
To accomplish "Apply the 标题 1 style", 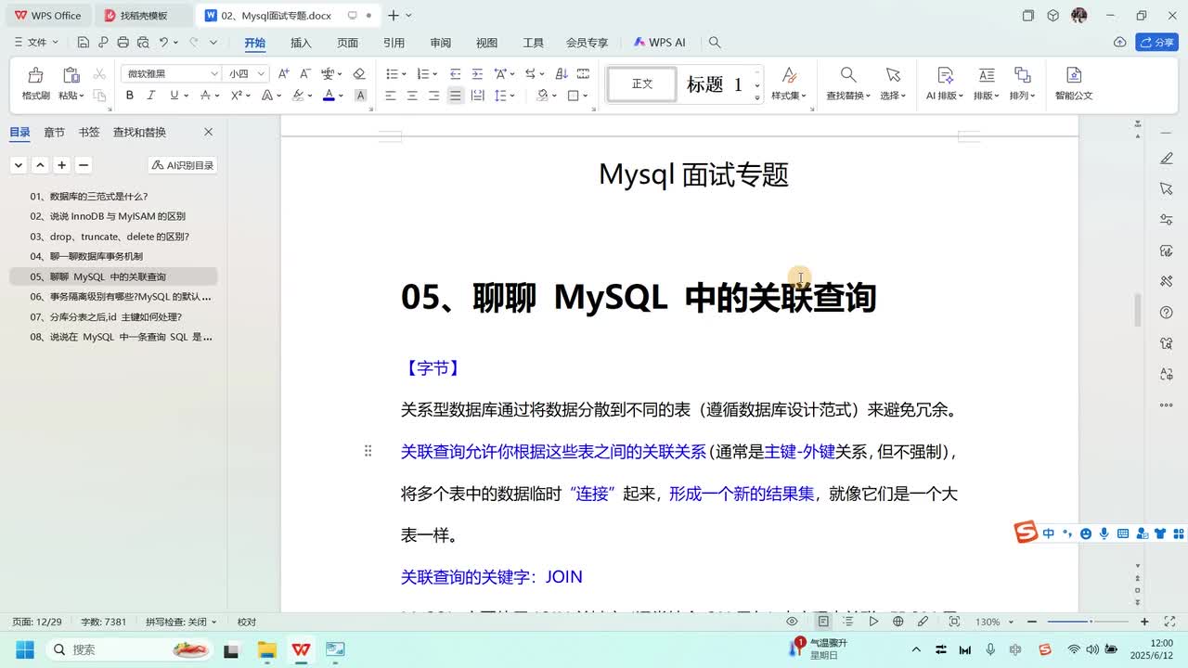I will pos(715,84).
